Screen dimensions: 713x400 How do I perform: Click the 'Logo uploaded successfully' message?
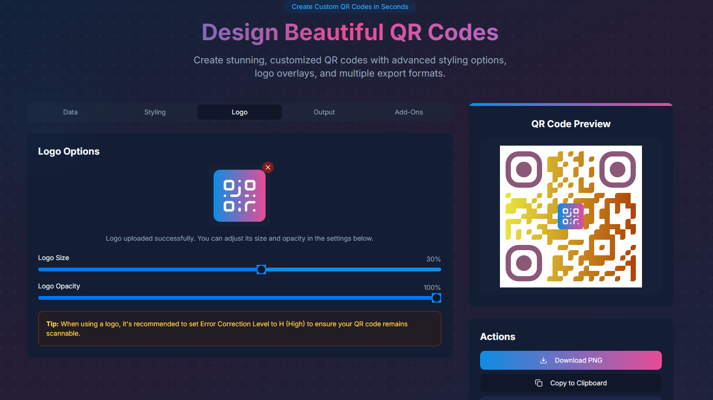pos(240,238)
